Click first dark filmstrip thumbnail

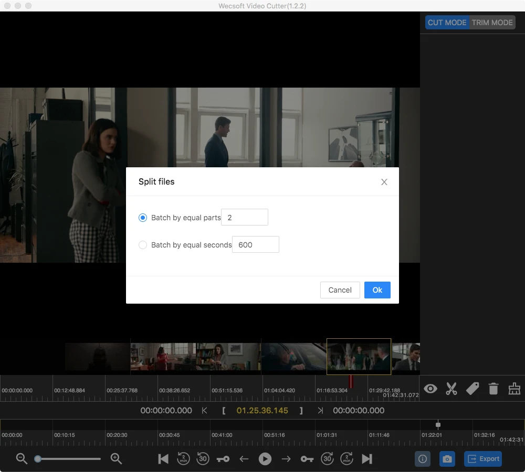click(98, 357)
